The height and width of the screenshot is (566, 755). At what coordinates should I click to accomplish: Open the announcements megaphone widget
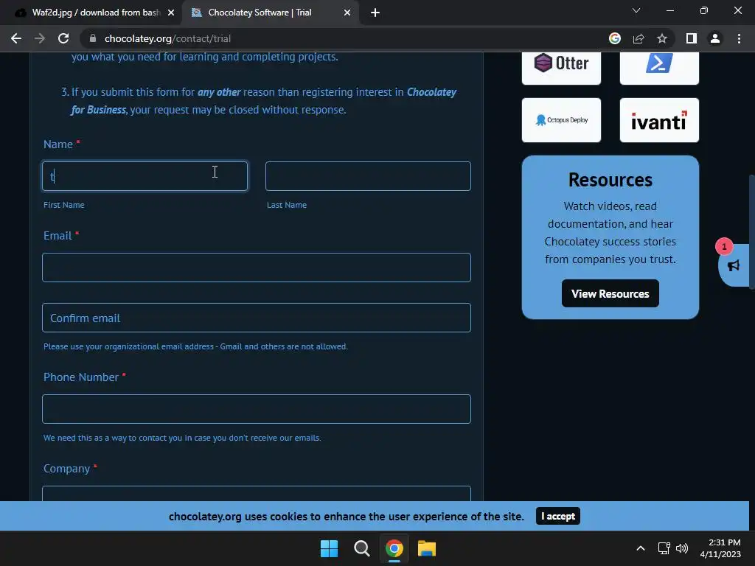pyautogui.click(x=733, y=265)
